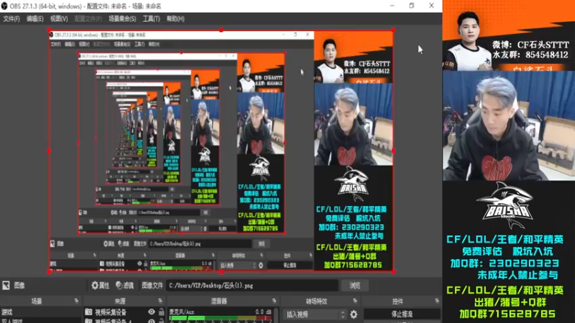Click the 麦克风/Aux volume meter

pyautogui.click(x=220, y=319)
